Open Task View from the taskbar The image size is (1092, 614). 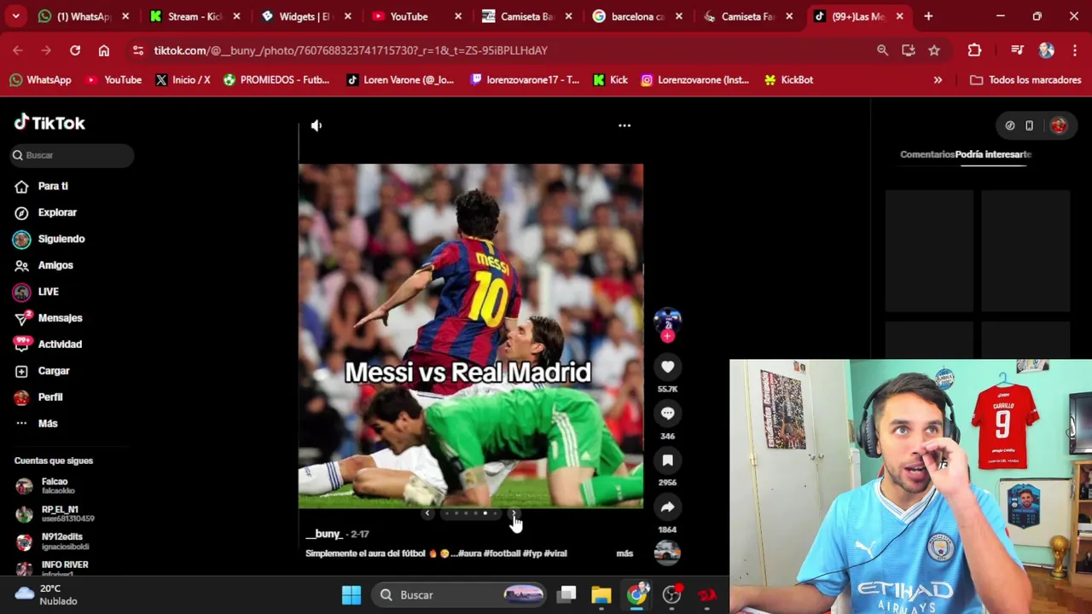pyautogui.click(x=567, y=595)
